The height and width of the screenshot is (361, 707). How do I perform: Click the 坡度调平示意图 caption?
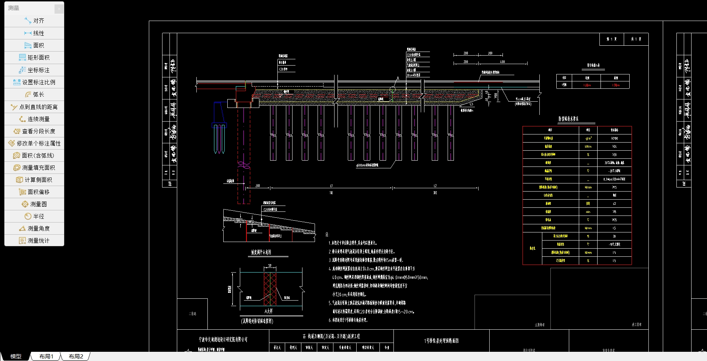click(x=261, y=252)
